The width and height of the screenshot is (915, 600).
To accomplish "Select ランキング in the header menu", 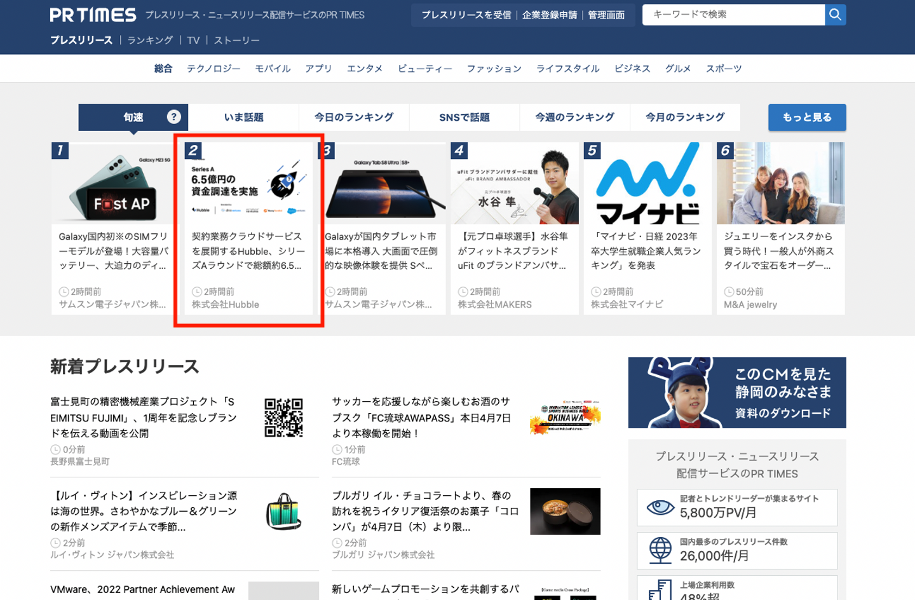I will pos(150,40).
